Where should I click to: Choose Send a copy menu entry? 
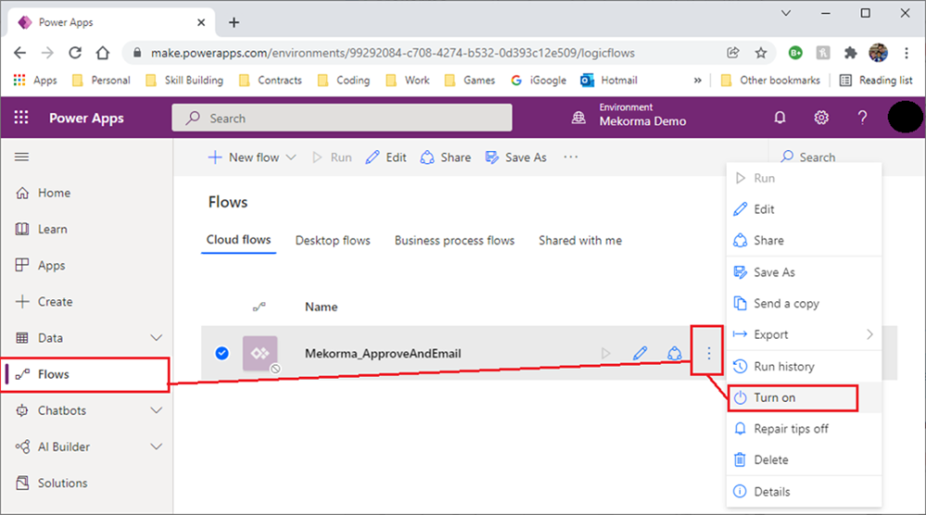tap(804, 303)
